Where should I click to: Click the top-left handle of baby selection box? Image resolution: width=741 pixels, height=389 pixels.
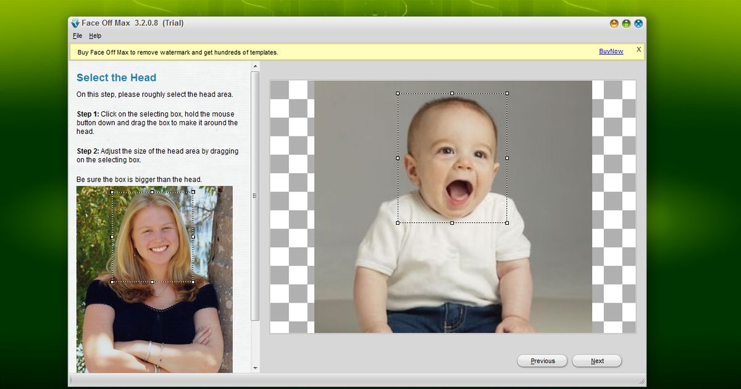[x=398, y=93]
